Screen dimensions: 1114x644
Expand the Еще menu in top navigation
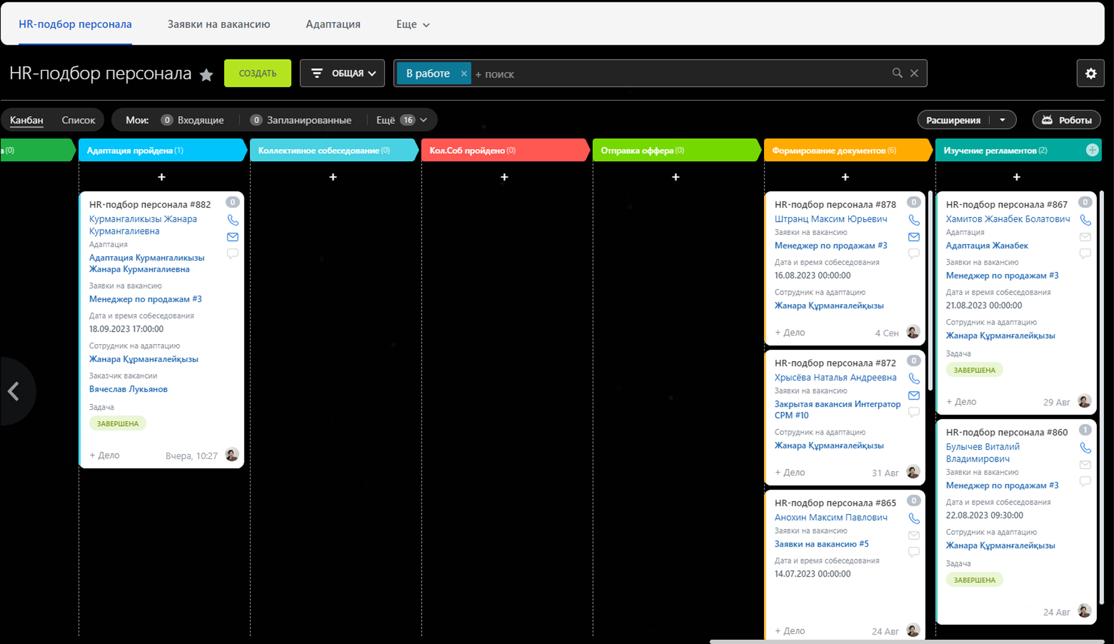pyautogui.click(x=413, y=24)
